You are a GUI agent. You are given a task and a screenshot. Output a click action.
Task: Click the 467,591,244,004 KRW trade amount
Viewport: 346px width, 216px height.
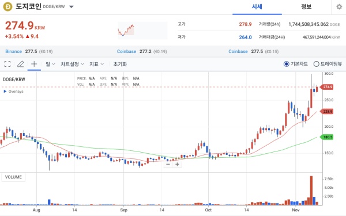pyautogui.click(x=321, y=37)
